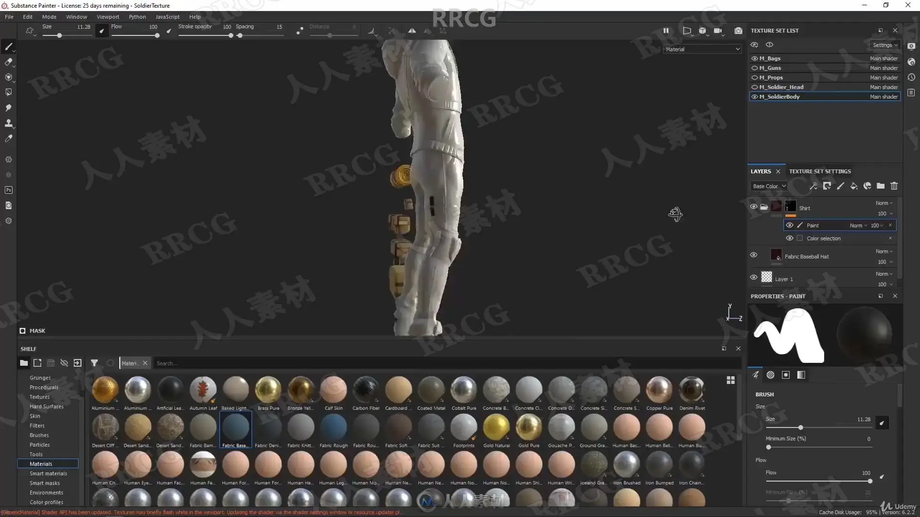Select Smart materials shelf category
920x517 pixels.
48,473
